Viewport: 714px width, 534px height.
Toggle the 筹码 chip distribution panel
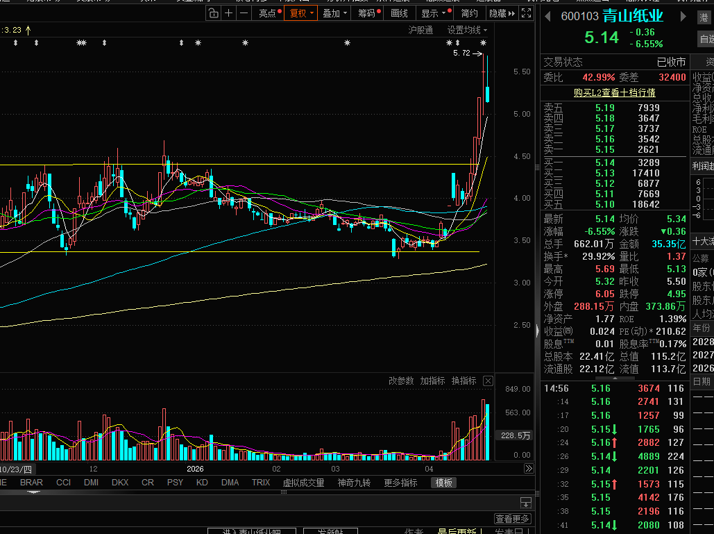click(368, 13)
